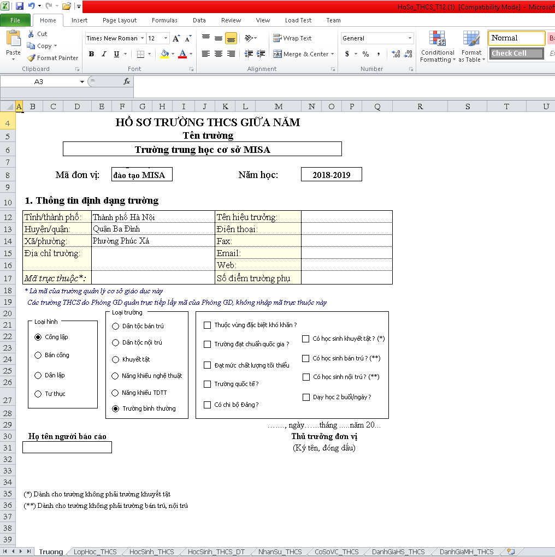Image resolution: width=555 pixels, height=557 pixels.
Task: Open Font Color dropdown arrow
Action: (191, 54)
